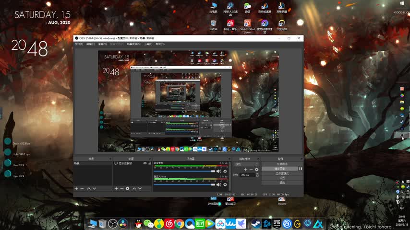This screenshot has width=410, height=230.
Task: Add a new scene with the plus icon
Action: (76, 188)
